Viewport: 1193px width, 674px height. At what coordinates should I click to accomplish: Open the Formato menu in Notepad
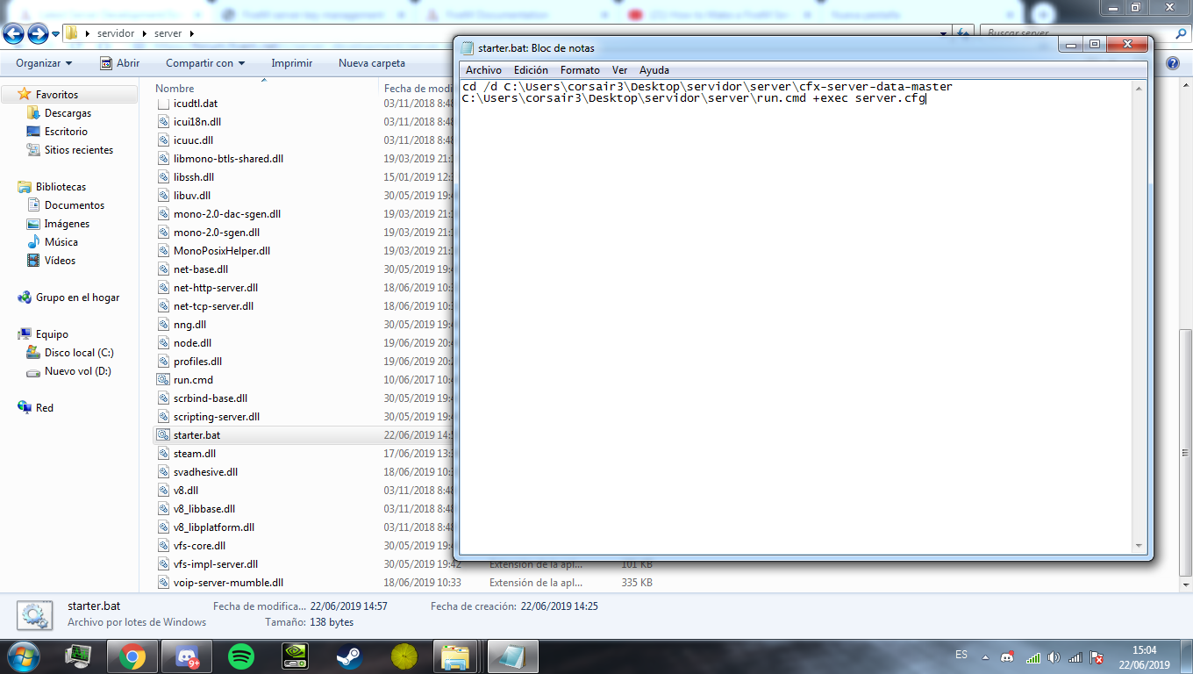pyautogui.click(x=581, y=69)
